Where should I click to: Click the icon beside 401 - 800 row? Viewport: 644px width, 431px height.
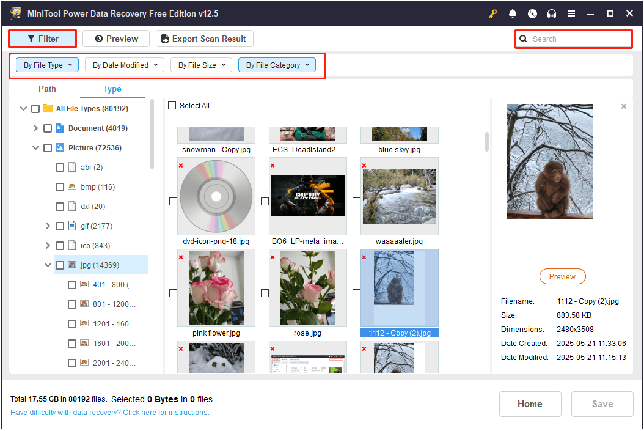click(84, 284)
